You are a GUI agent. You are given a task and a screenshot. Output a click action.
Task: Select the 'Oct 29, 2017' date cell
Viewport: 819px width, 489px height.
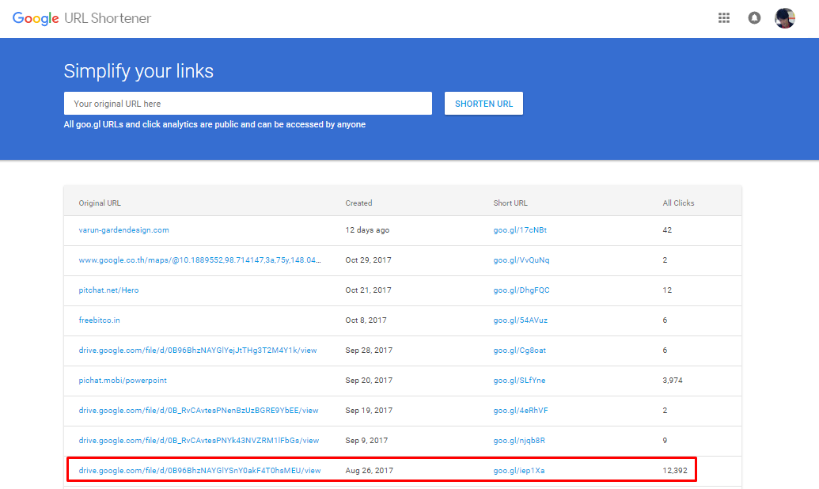click(x=368, y=260)
